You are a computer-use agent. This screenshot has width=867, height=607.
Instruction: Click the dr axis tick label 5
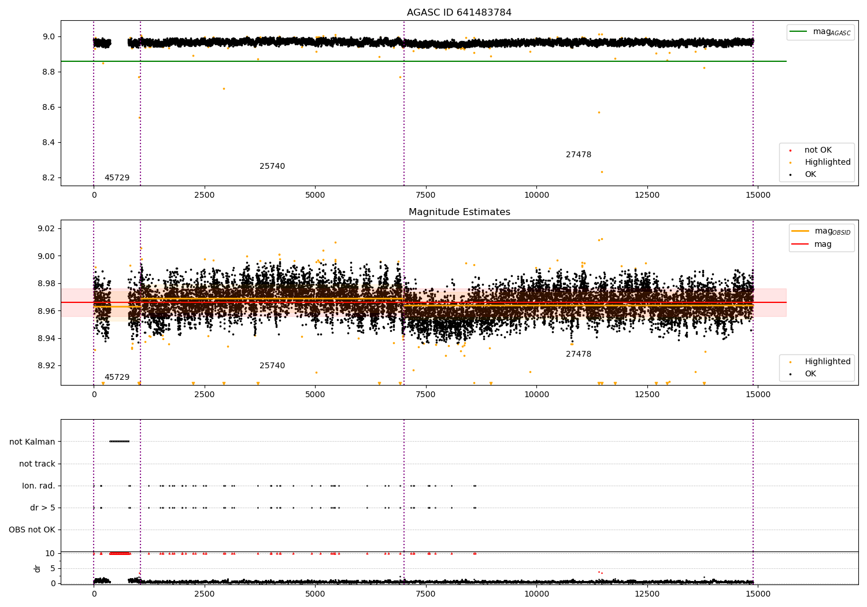coord(53,568)
